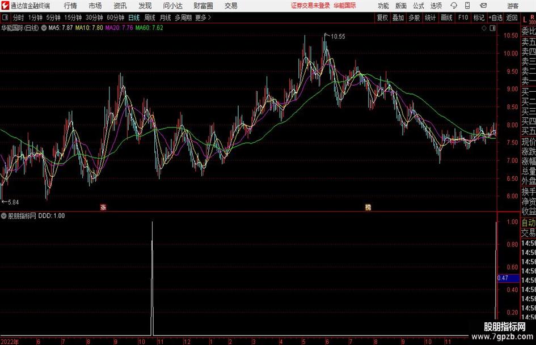Click the 榜 event marker
This screenshot has height=345, width=536.
point(368,207)
